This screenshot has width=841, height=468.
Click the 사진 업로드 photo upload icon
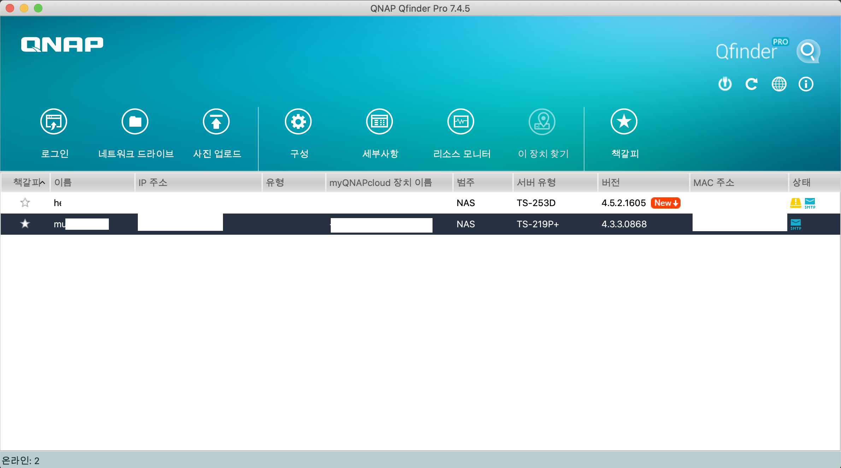(216, 122)
